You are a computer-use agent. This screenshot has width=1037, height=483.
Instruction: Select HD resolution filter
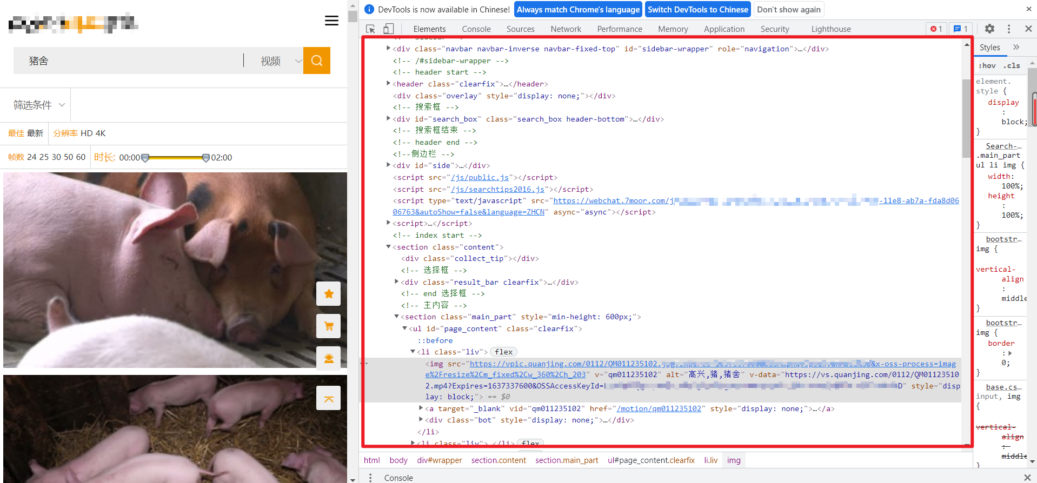pos(87,133)
